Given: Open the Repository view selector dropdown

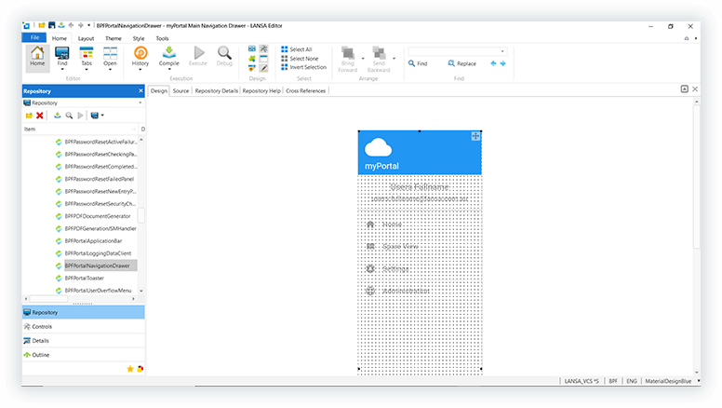Looking at the screenshot, I should (x=140, y=102).
